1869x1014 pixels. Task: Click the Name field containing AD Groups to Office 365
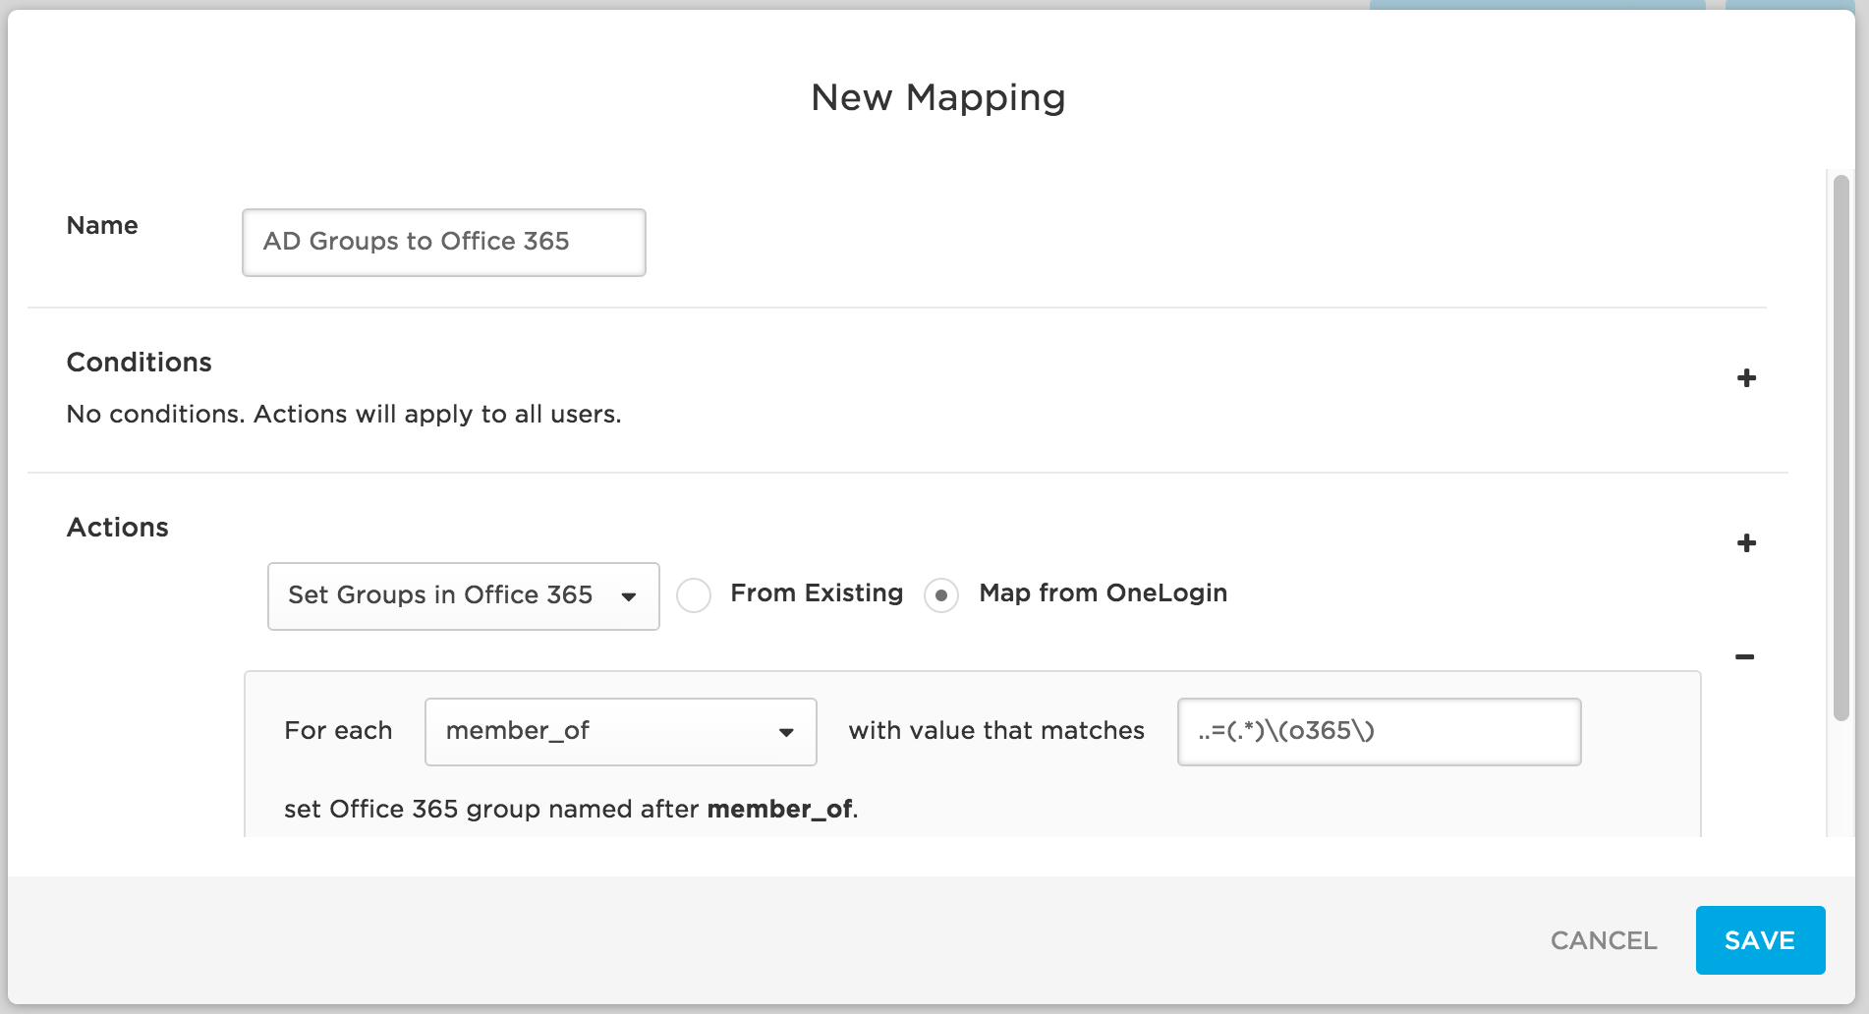tap(443, 242)
